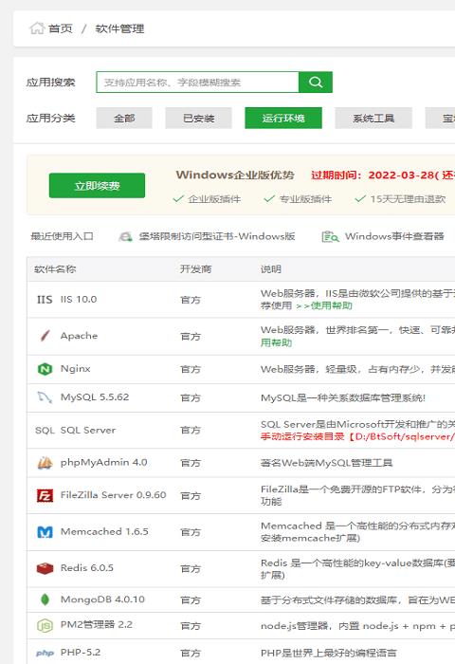Open Windows事件查看器 shortcut
Screen dimensions: 455x664
point(394,236)
